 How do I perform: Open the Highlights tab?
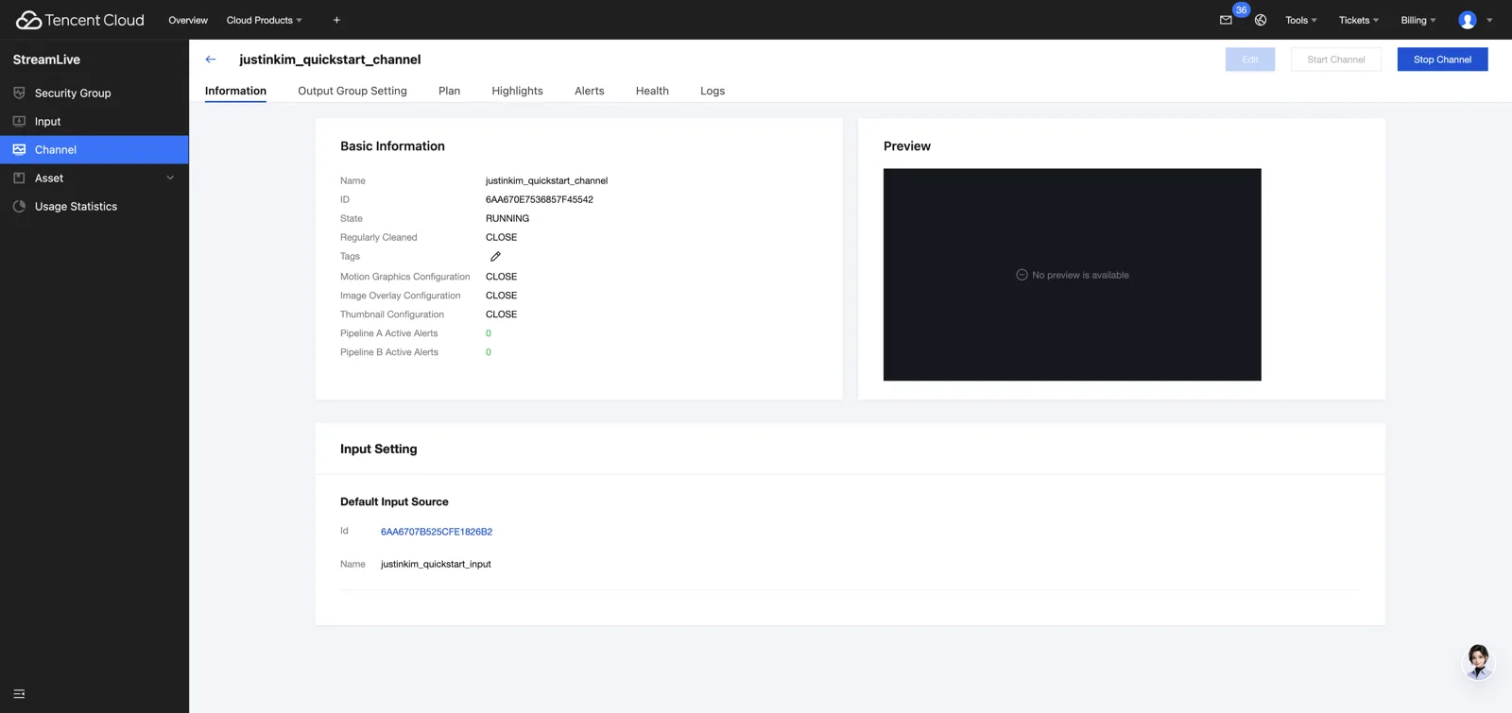pos(517,91)
